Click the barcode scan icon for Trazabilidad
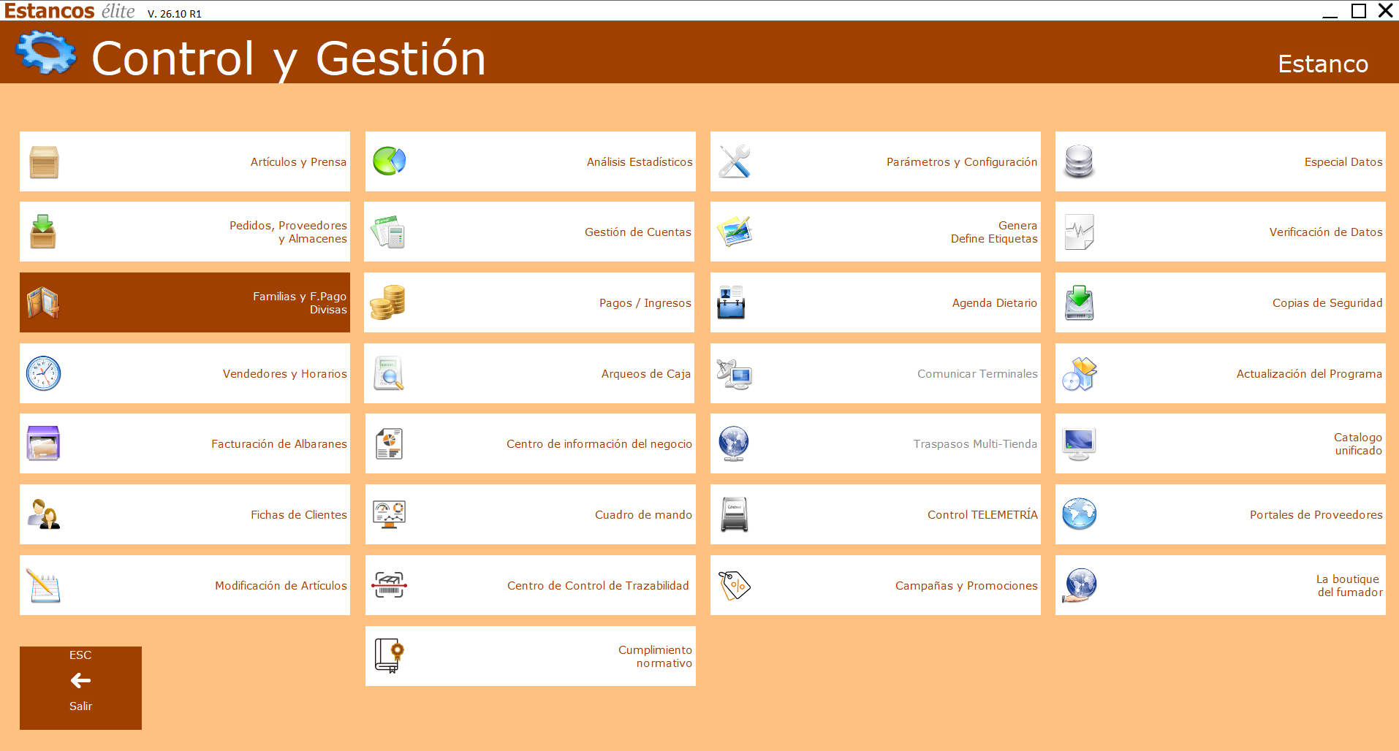This screenshot has height=751, width=1399. click(389, 585)
